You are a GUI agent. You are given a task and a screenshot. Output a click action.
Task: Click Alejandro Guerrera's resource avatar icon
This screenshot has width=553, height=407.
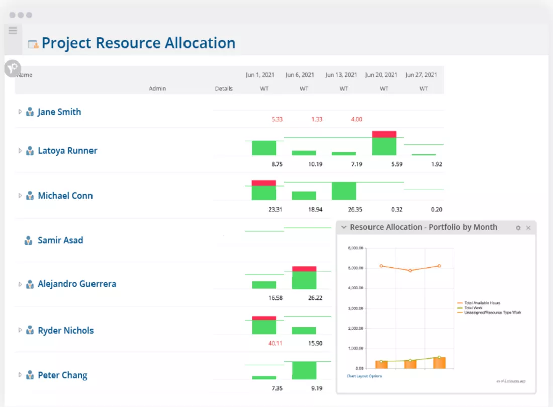[x=30, y=284]
